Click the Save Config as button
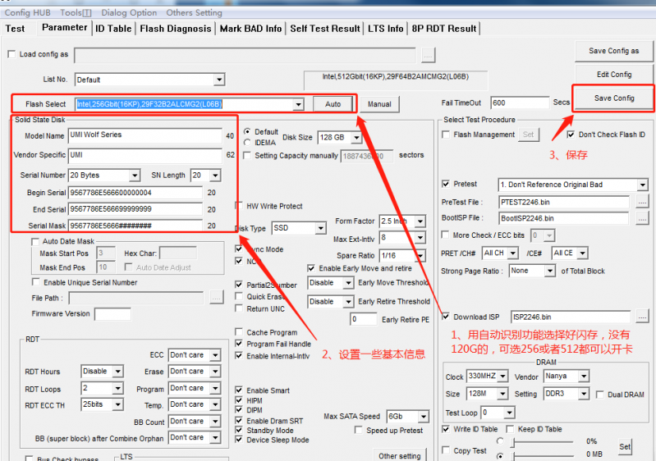656x461 pixels. pos(614,51)
